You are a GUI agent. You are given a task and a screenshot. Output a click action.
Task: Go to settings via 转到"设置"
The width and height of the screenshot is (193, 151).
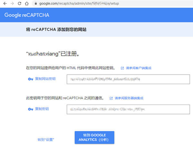pos(46,140)
